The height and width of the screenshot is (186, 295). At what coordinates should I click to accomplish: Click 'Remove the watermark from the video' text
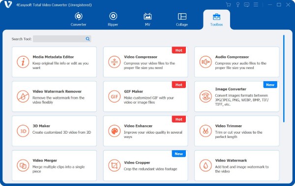[59, 100]
